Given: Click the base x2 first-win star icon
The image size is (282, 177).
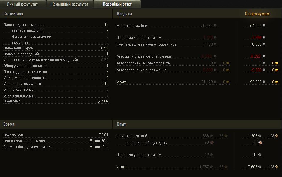Looking at the screenshot, I should (x=212, y=143).
